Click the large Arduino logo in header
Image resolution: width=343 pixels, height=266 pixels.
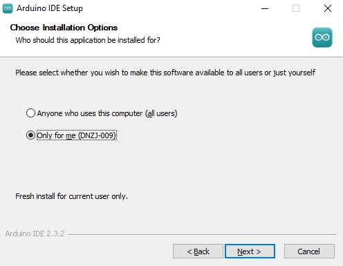tap(322, 37)
